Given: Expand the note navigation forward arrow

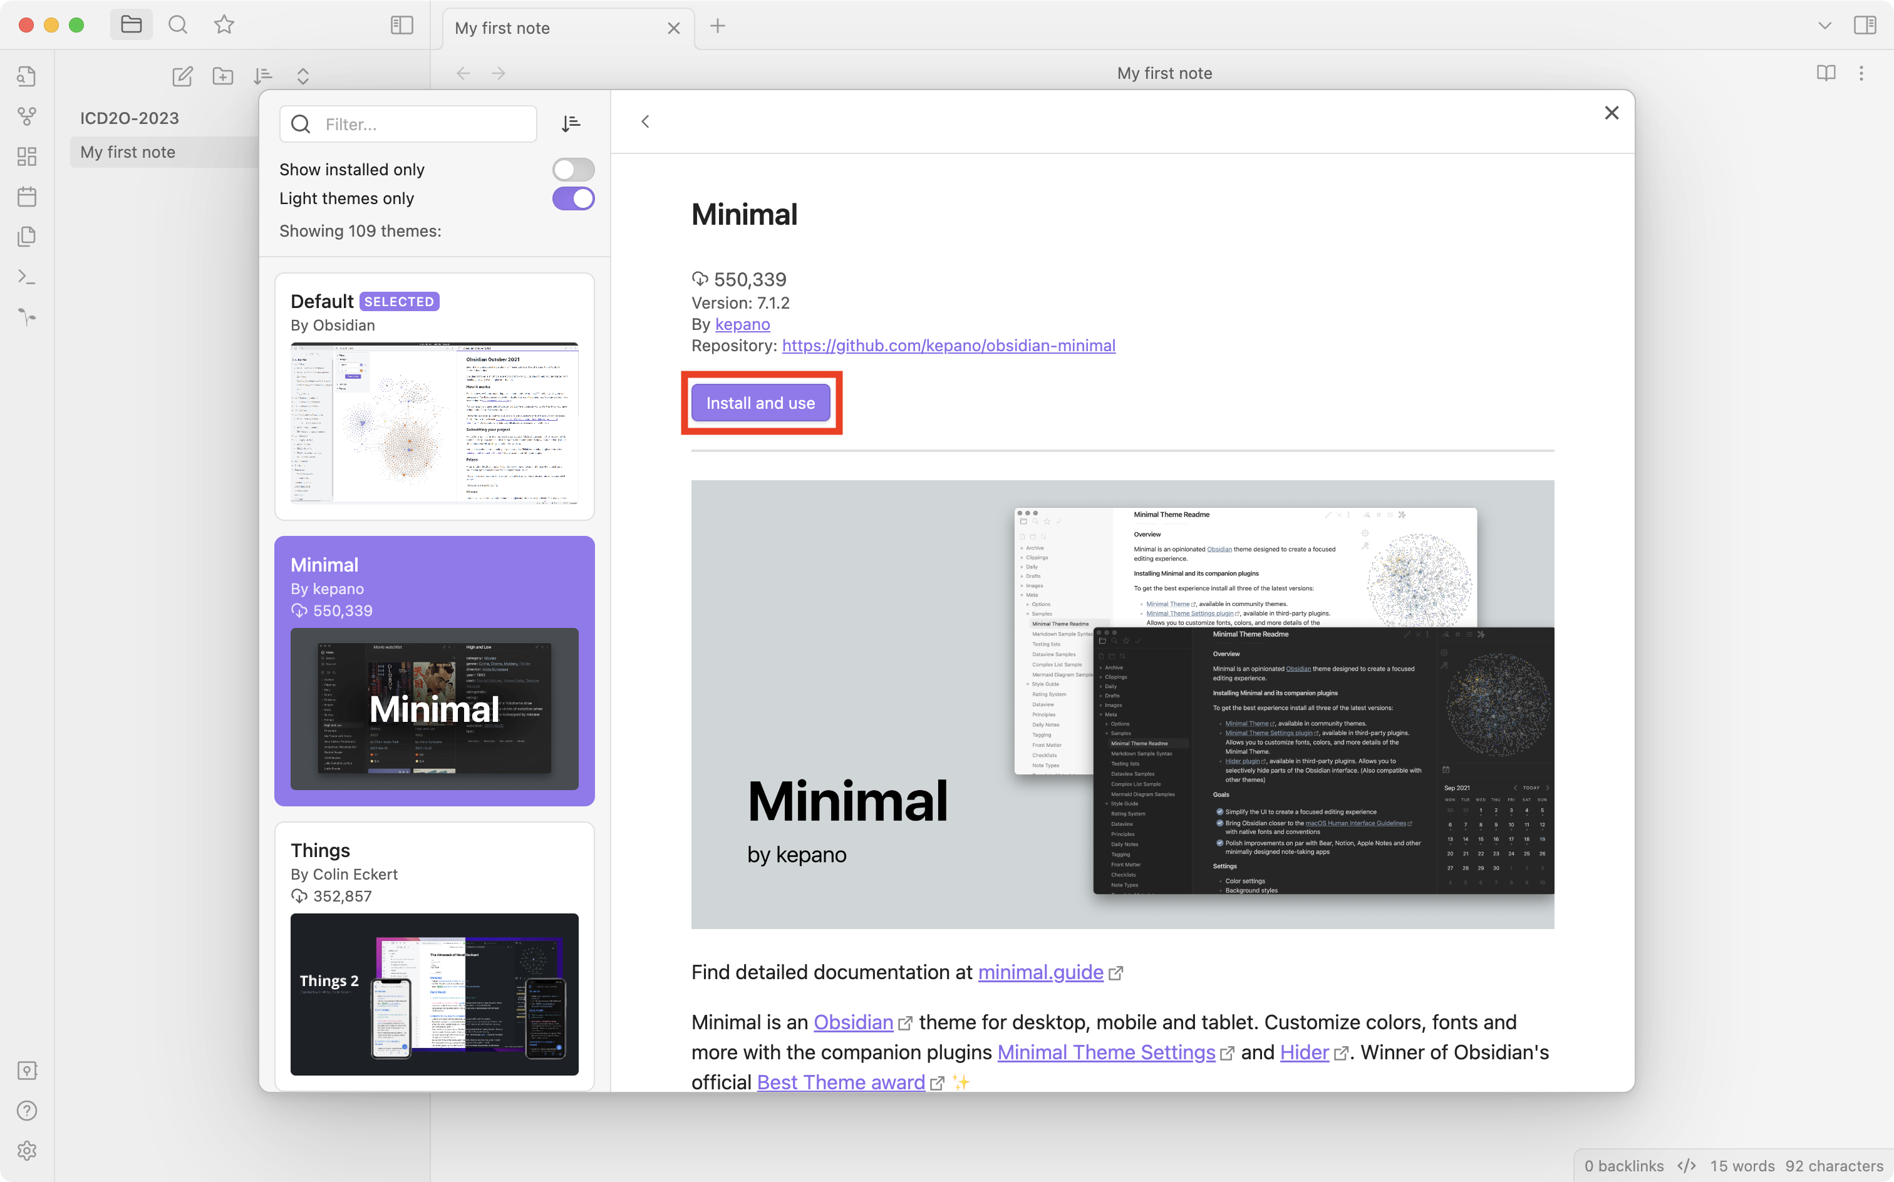Looking at the screenshot, I should point(499,73).
